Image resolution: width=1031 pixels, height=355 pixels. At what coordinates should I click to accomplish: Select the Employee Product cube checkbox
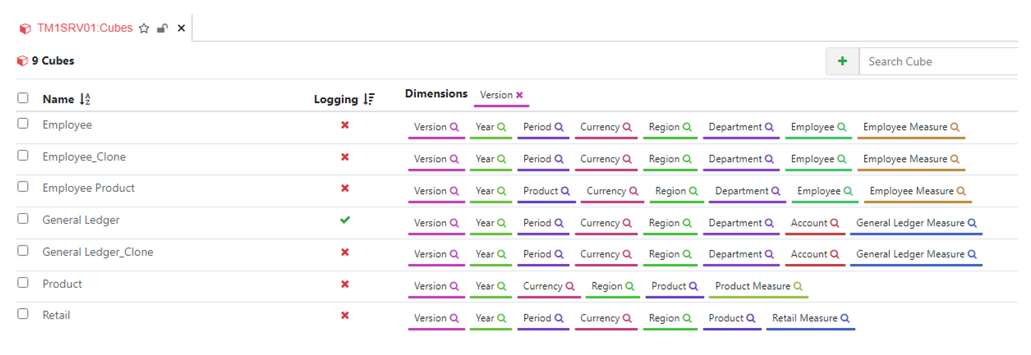pos(23,187)
